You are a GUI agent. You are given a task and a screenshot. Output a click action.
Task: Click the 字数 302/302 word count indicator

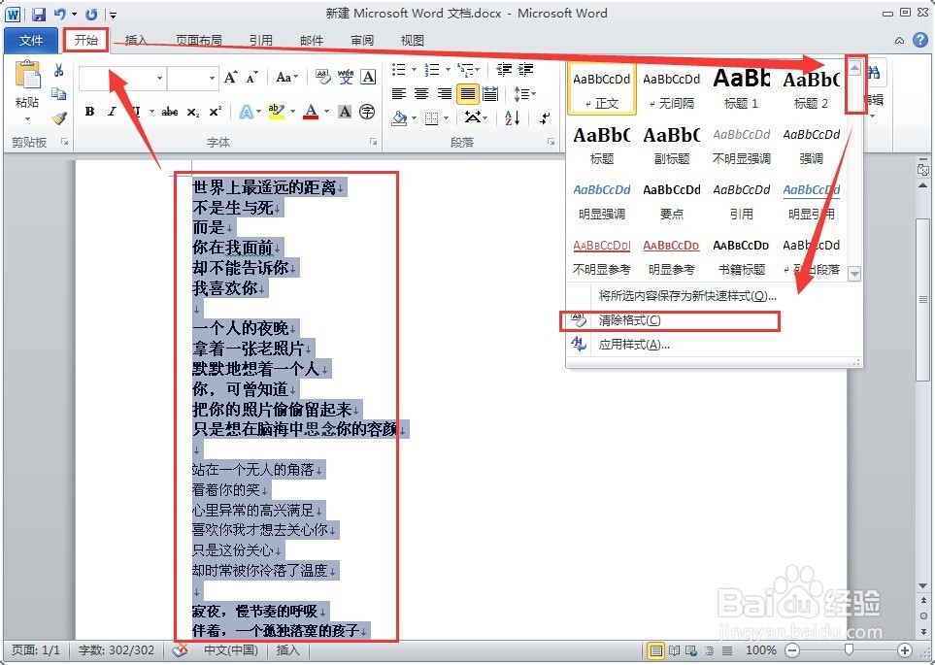click(117, 650)
